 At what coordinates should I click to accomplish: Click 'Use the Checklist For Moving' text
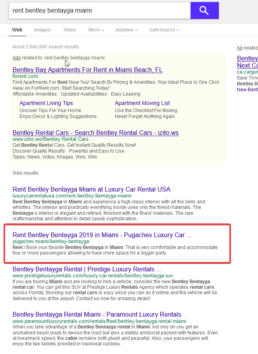[x=146, y=111]
